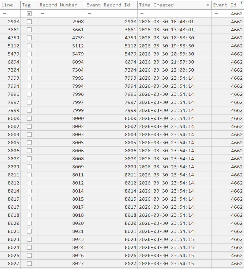Open the Time Created filter operator

(142, 14)
